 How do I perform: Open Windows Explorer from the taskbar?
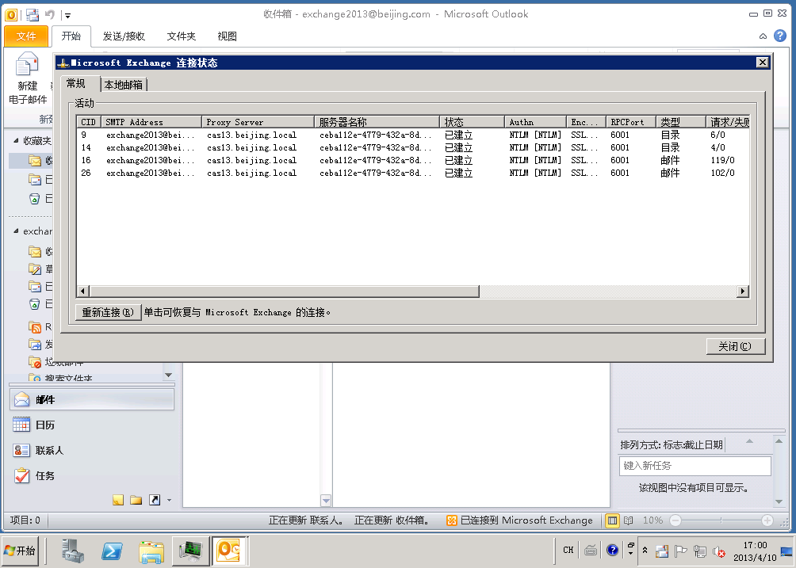(151, 551)
